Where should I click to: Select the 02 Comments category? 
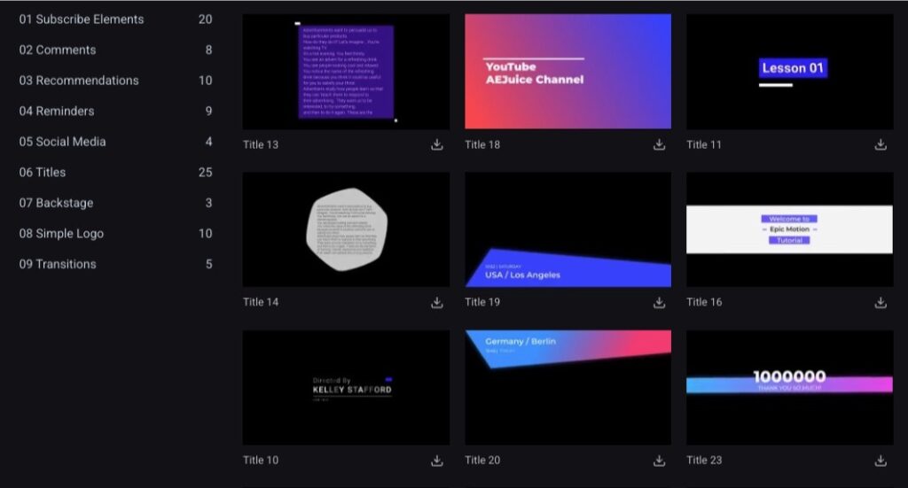tap(58, 50)
